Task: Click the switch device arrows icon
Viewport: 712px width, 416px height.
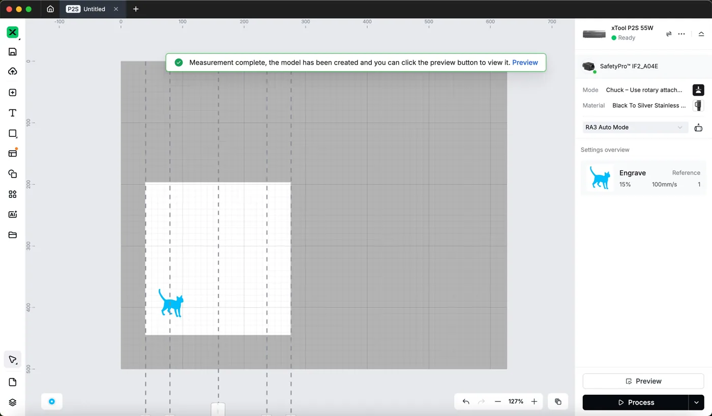Action: pos(669,34)
